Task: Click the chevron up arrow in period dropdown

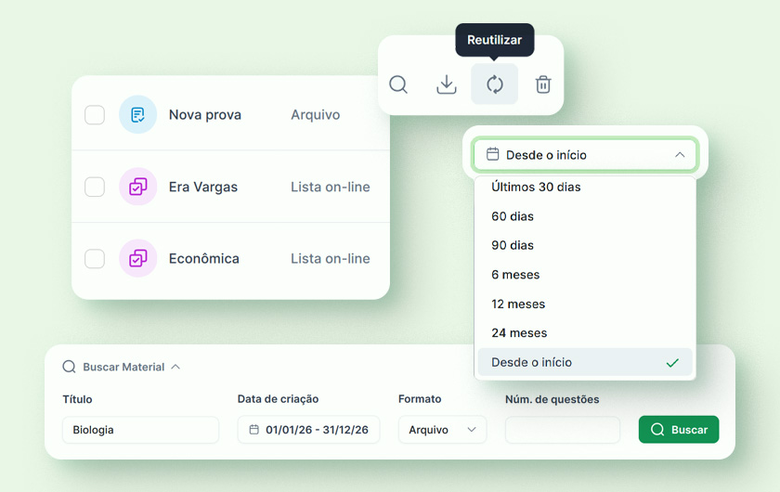Action: click(x=680, y=155)
